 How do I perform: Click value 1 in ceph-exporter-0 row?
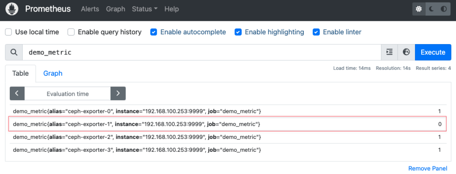[440, 111]
